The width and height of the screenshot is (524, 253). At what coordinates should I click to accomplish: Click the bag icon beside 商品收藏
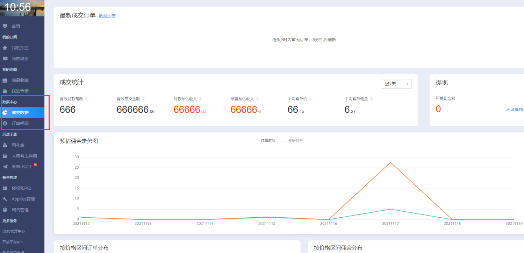pos(5,80)
